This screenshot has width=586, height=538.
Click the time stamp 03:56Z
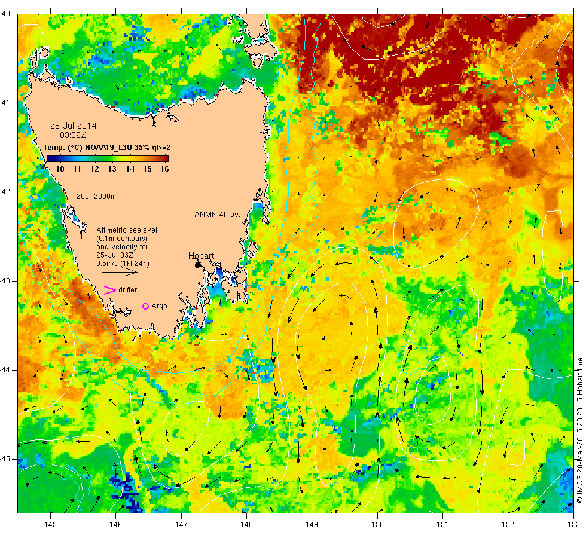coord(73,135)
